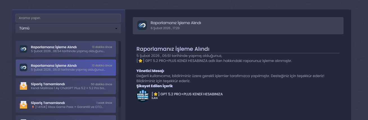Viewport: 368px width, 120px height.
Task: Click the report icon of the 06:51 notification
Action: (23, 68)
